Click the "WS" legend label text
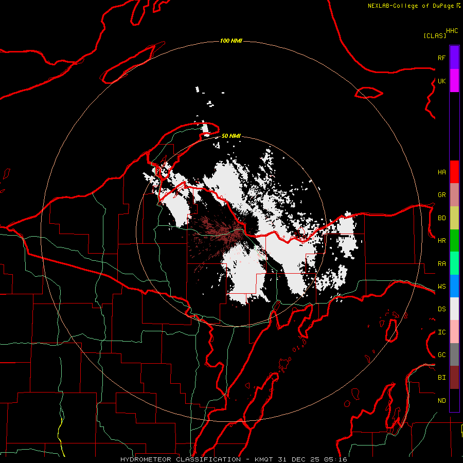 click(441, 287)
